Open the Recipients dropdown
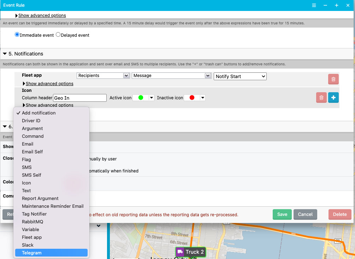 click(x=103, y=75)
